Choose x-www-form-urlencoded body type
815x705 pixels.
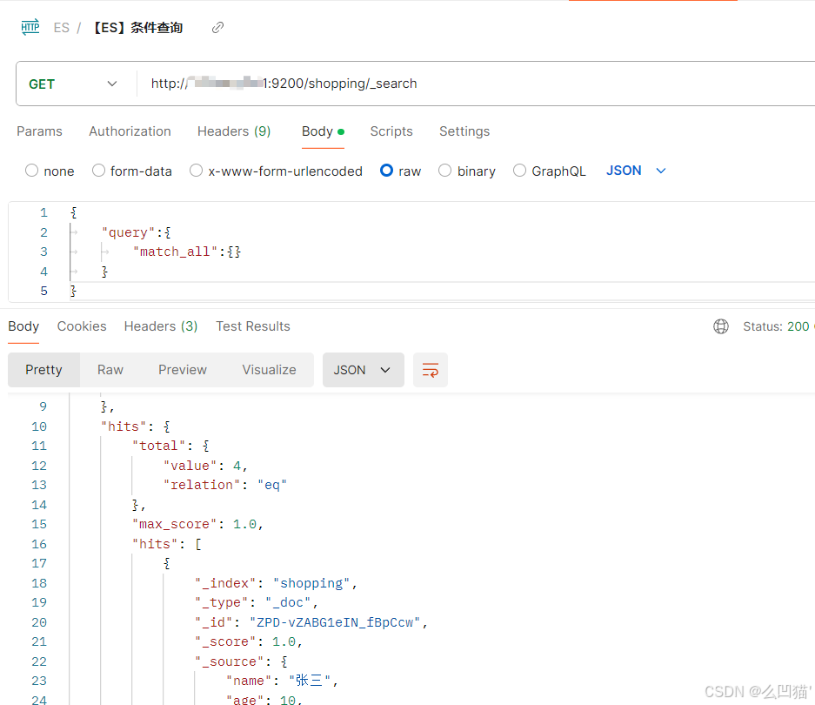197,171
